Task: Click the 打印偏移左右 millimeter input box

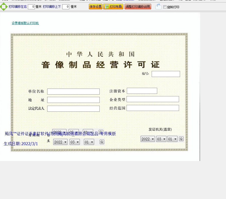Action: [x=31, y=7]
